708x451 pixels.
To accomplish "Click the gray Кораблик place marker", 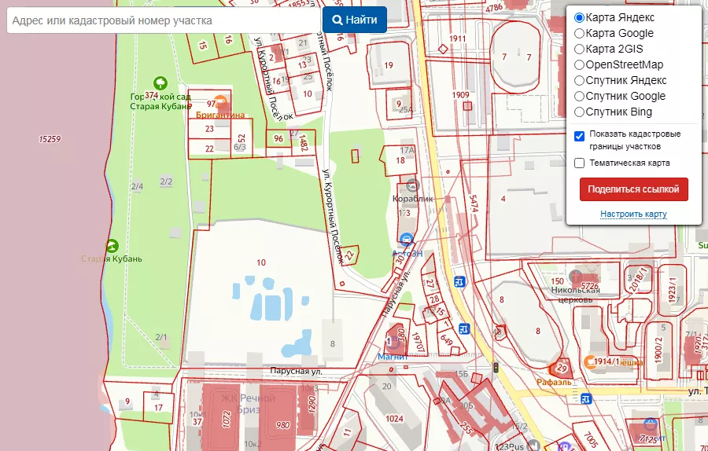I will [413, 186].
